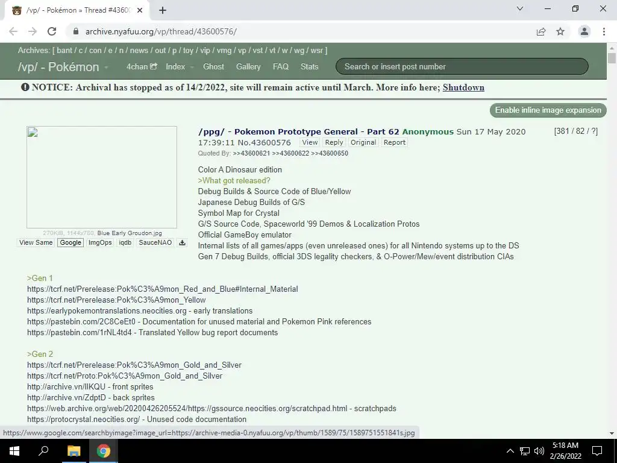
Task: Open the news archive link
Action: pos(139,51)
